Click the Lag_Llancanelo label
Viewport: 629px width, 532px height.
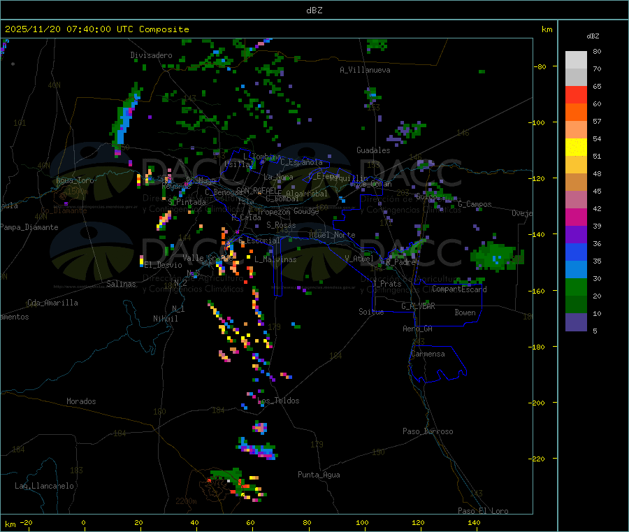pos(45,485)
